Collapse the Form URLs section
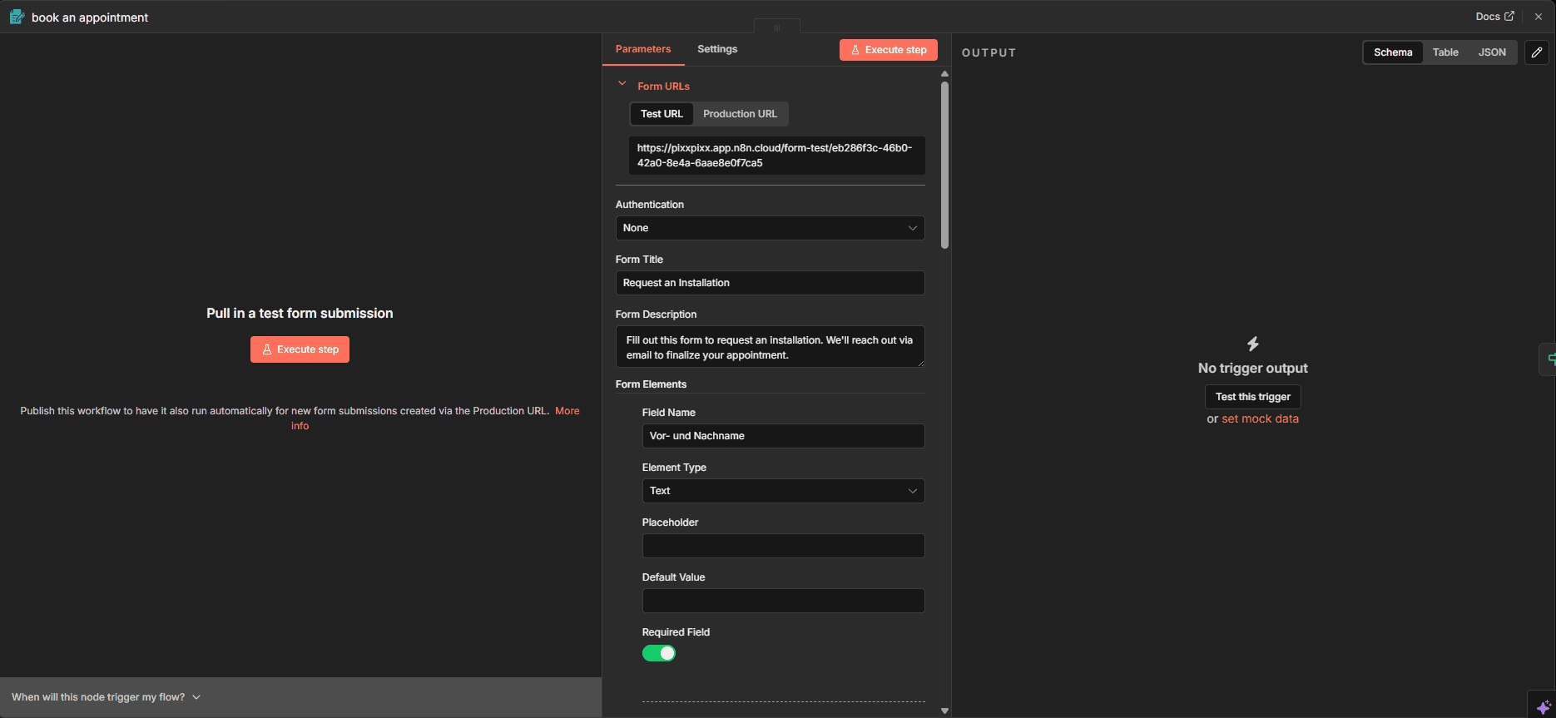 pos(622,84)
